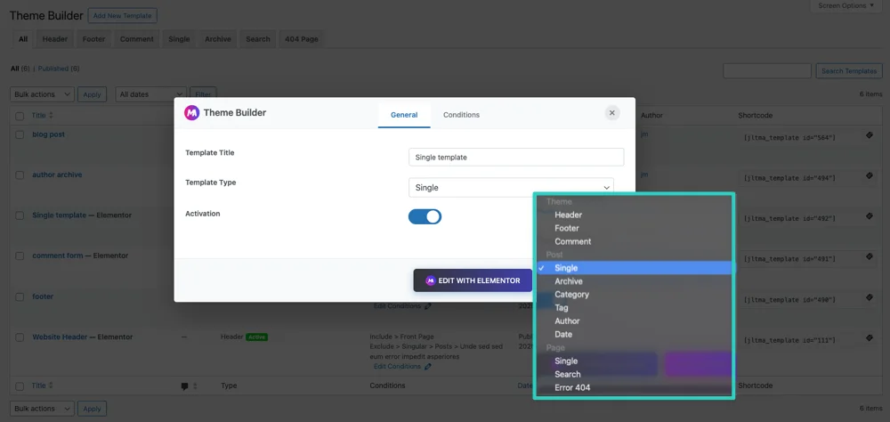Viewport: 890px width, 422px height.
Task: Filter templates by Search tab
Action: tap(258, 39)
